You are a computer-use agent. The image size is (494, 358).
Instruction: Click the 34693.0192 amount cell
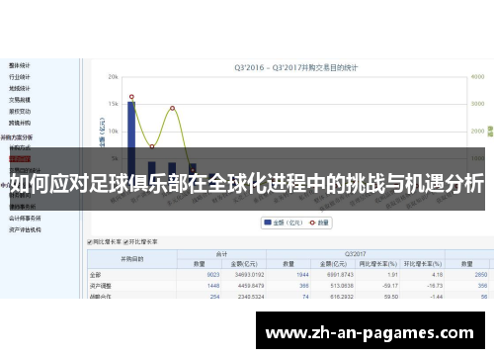tap(249, 275)
